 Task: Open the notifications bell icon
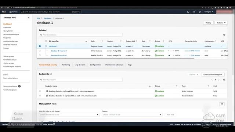(194, 12)
